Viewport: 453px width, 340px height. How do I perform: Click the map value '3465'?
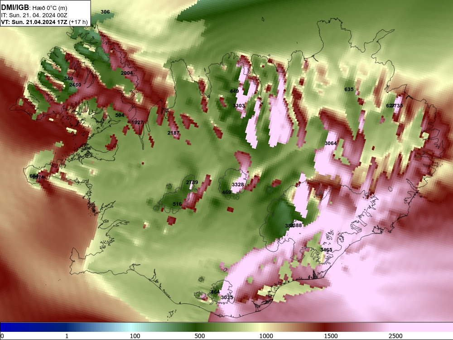326,250
